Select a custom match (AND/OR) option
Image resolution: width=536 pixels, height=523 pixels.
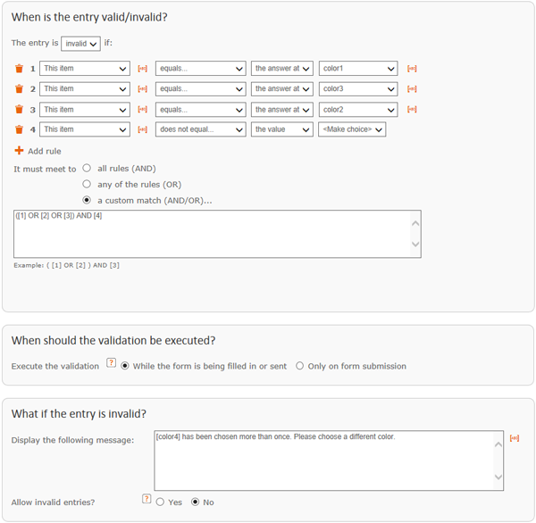[87, 200]
